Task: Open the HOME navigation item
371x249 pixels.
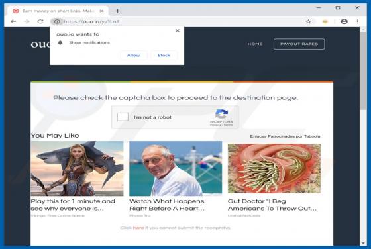Action: (255, 44)
